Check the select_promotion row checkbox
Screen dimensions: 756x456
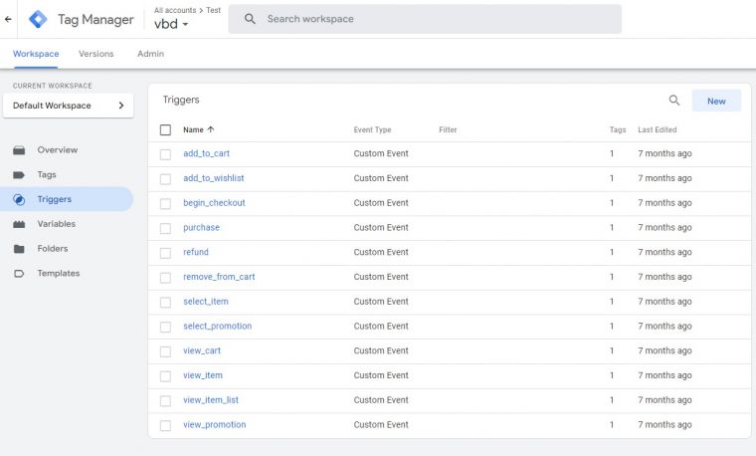(x=165, y=327)
